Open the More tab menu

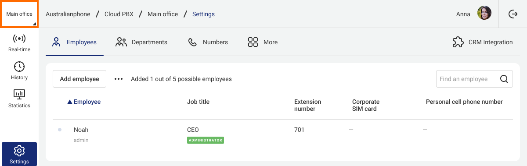coord(263,42)
